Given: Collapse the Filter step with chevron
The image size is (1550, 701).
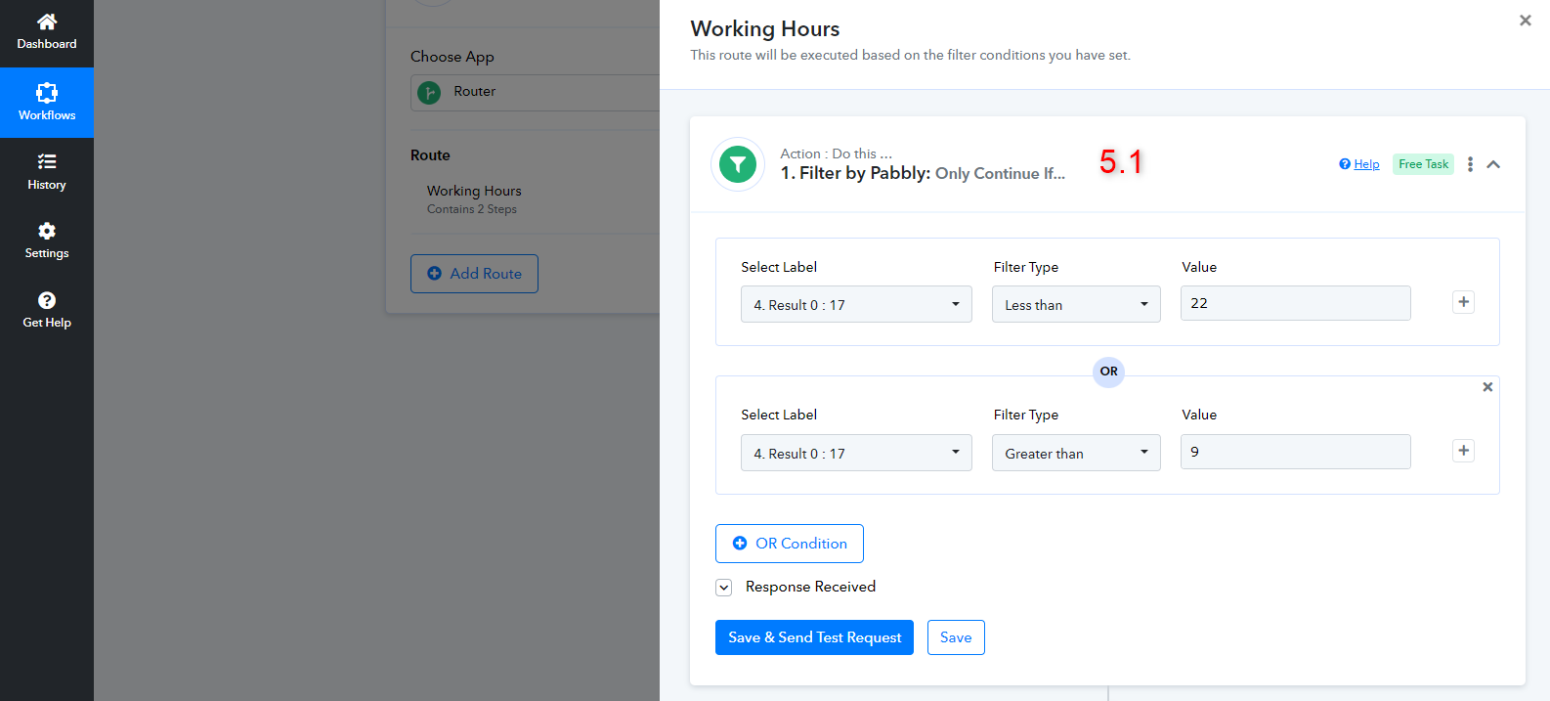Looking at the screenshot, I should tap(1493, 164).
